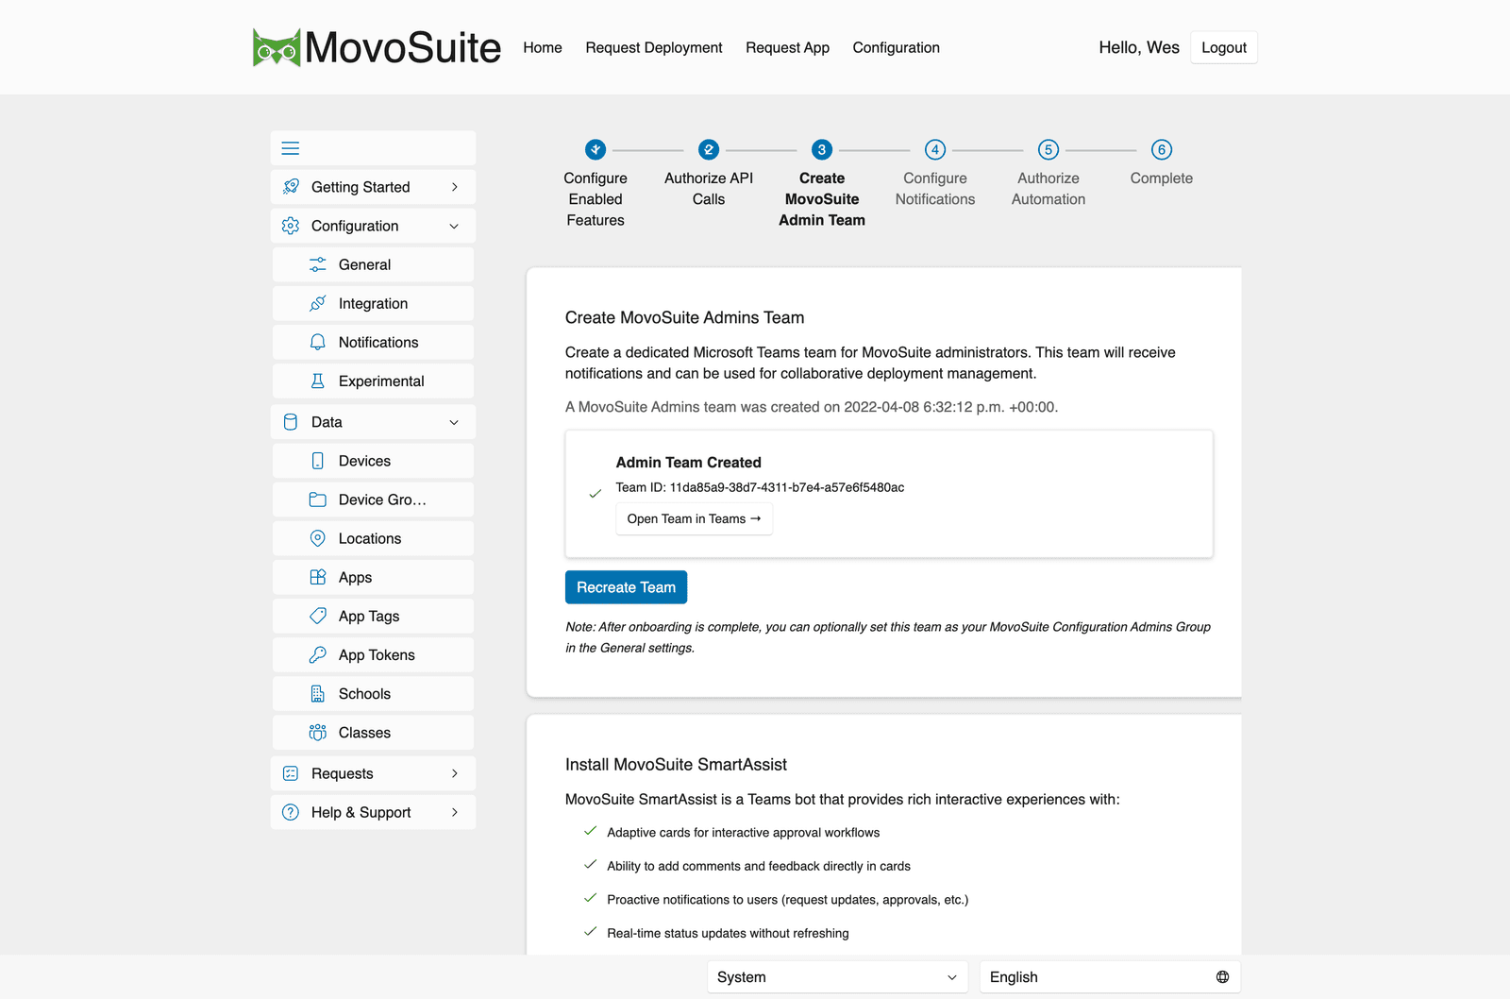Image resolution: width=1510 pixels, height=999 pixels.
Task: Click the Help & Support question icon
Action: [x=291, y=812]
